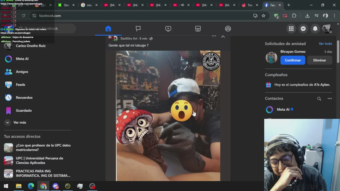Open Chrome three-dot menu
The width and height of the screenshot is (340, 191).
pos(334,16)
